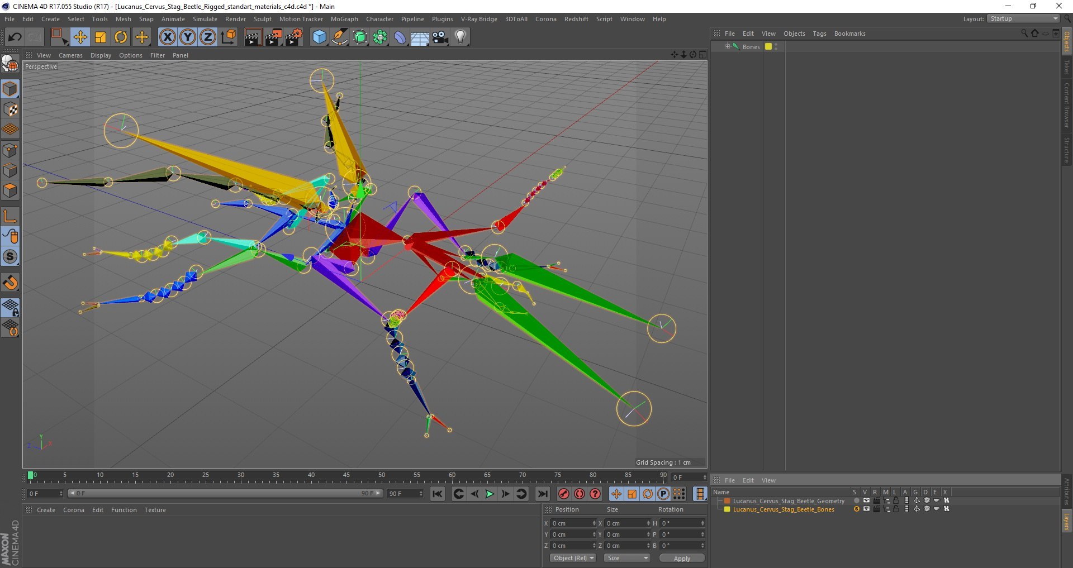
Task: Toggle the Z-axis lock
Action: coord(208,37)
